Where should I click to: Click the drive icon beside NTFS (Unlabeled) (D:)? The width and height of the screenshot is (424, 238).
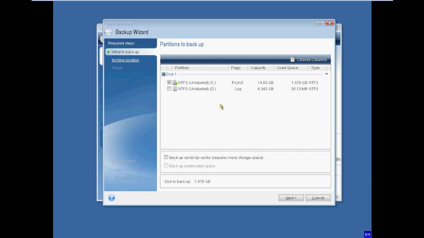click(175, 89)
